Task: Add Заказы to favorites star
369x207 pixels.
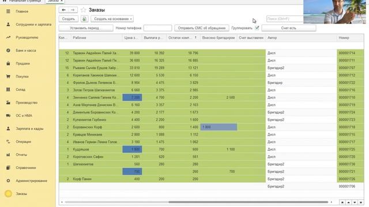Action: click(x=83, y=10)
